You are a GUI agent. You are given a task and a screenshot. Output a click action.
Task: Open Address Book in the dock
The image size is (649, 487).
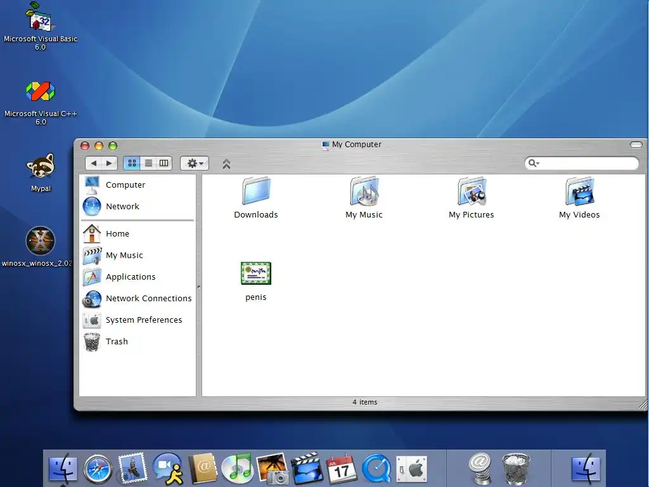(x=202, y=469)
